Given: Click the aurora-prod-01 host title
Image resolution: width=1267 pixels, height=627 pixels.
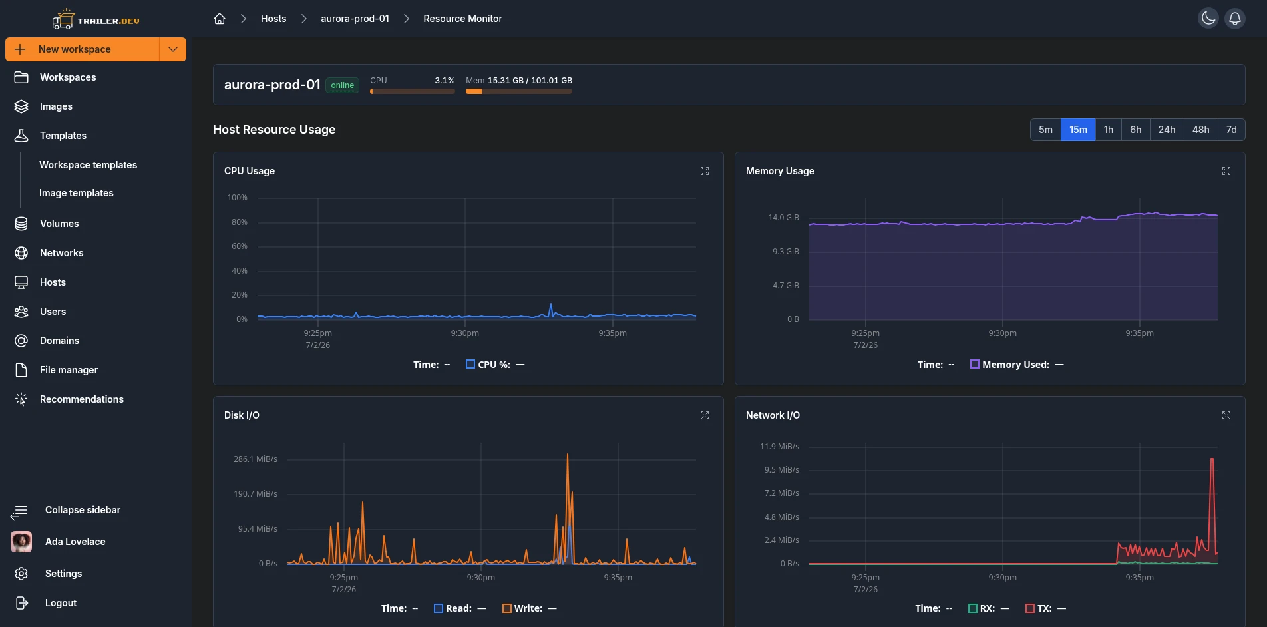Looking at the screenshot, I should [x=272, y=85].
